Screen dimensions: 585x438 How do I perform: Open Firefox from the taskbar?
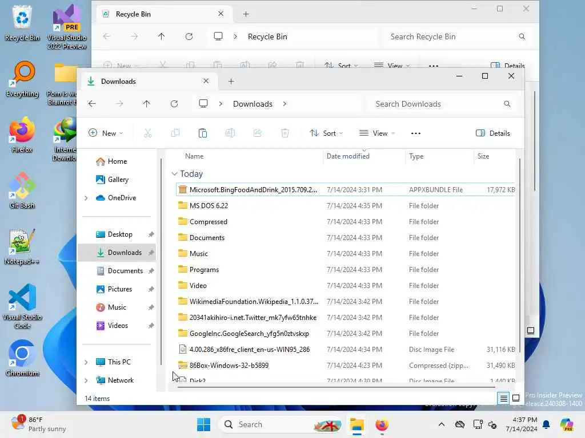click(x=382, y=424)
